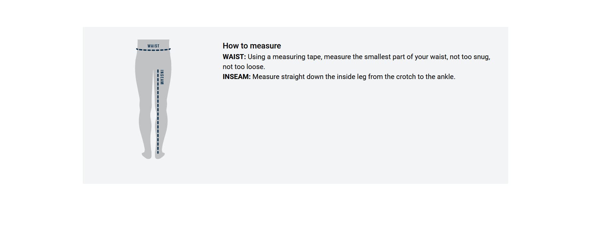Click the bold "WAIST:" text label

(x=234, y=57)
